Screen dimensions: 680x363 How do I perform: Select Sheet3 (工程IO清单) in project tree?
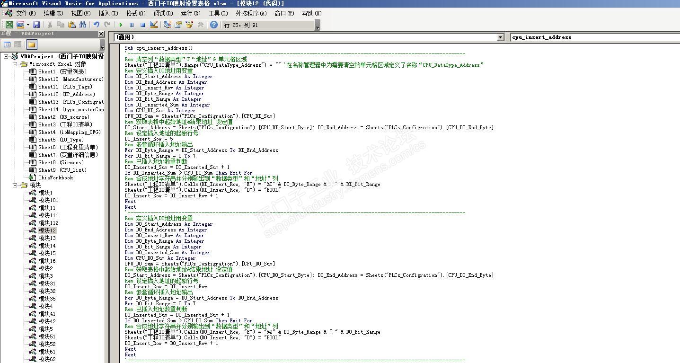click(65, 124)
